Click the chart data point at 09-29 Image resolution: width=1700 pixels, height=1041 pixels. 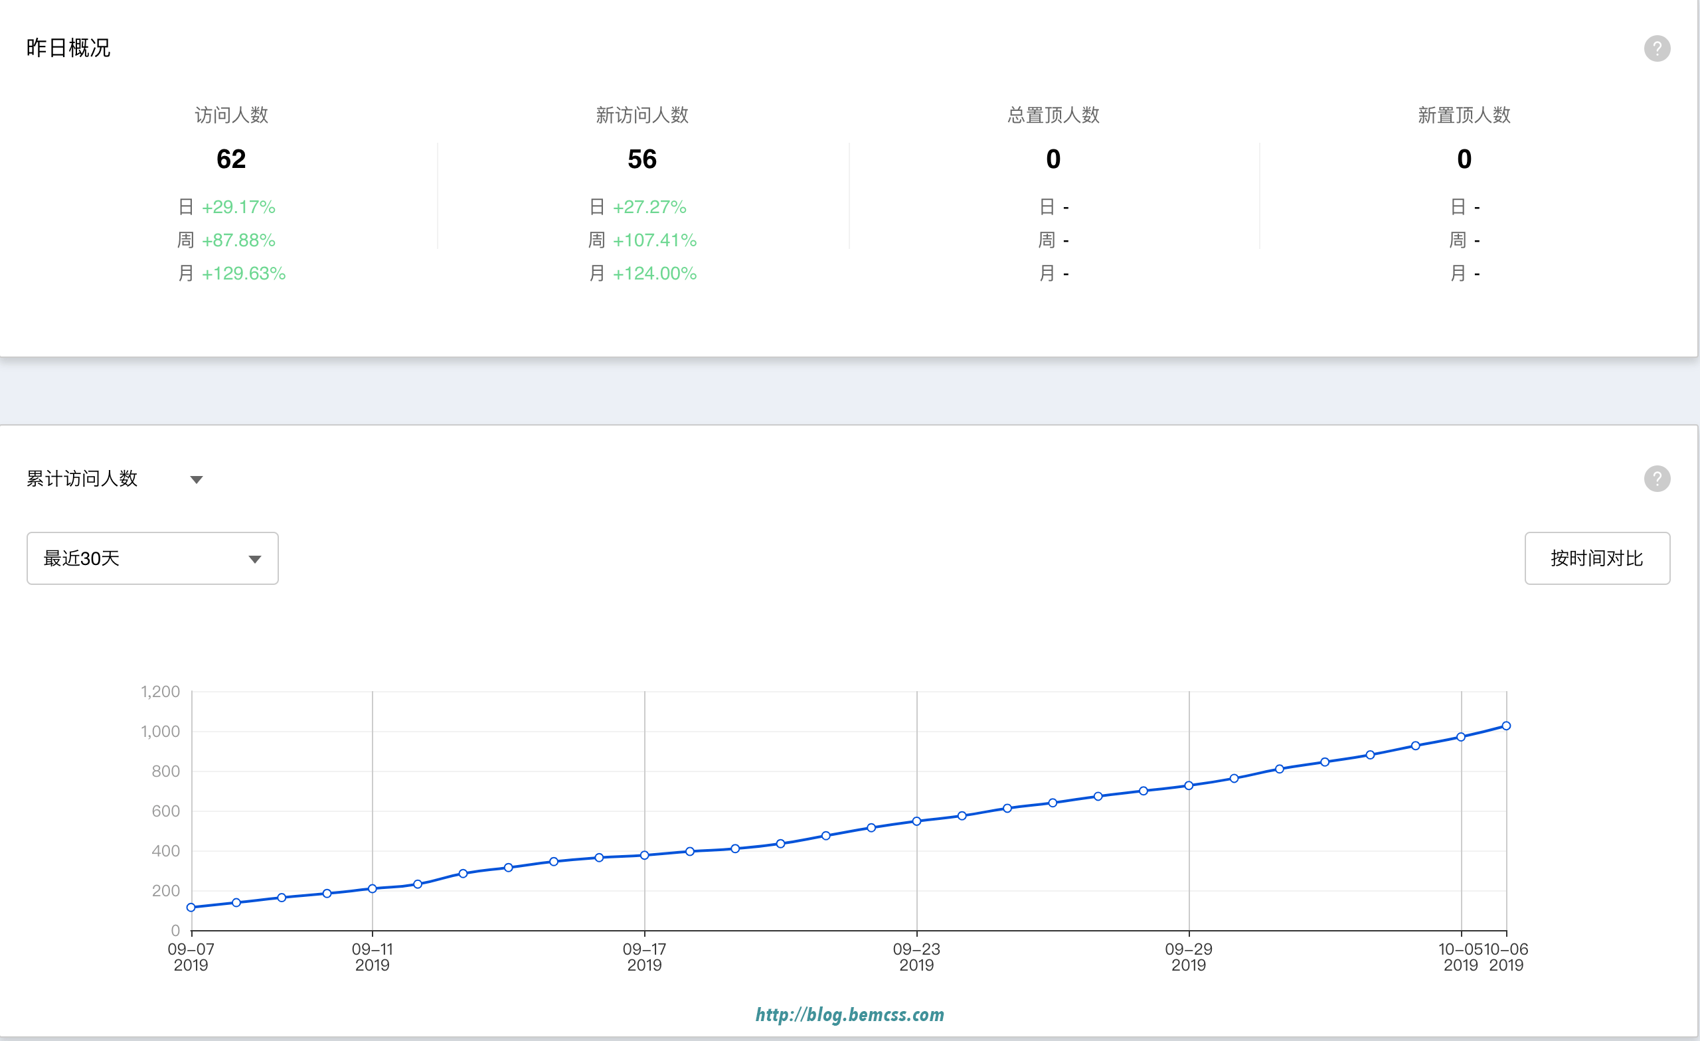click(1189, 785)
